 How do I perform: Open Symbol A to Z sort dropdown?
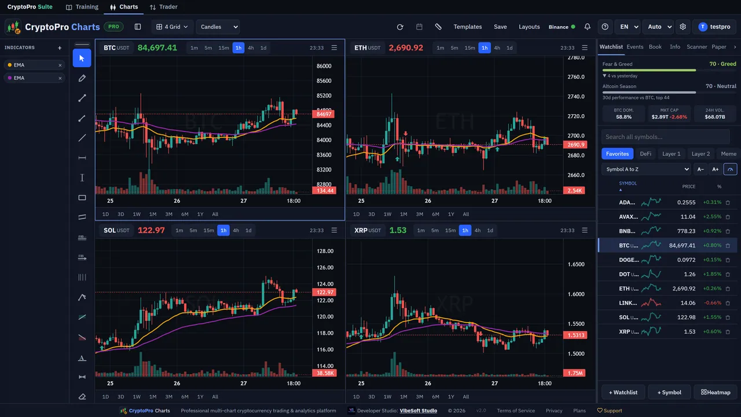point(646,169)
